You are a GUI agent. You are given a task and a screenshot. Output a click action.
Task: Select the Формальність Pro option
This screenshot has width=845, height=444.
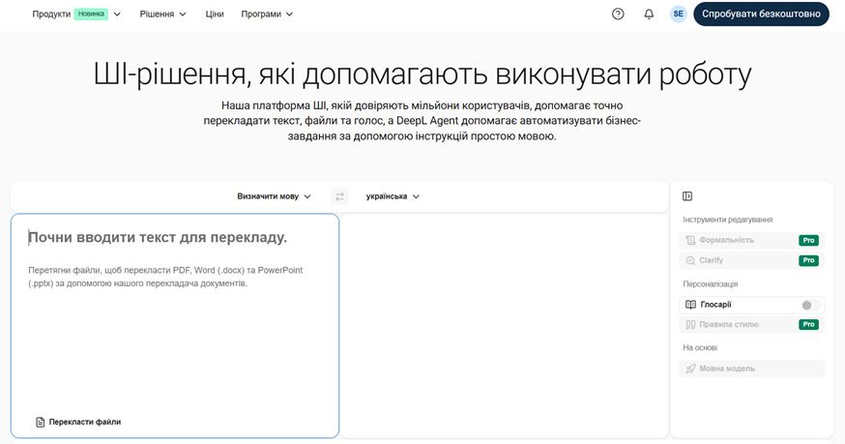(752, 240)
